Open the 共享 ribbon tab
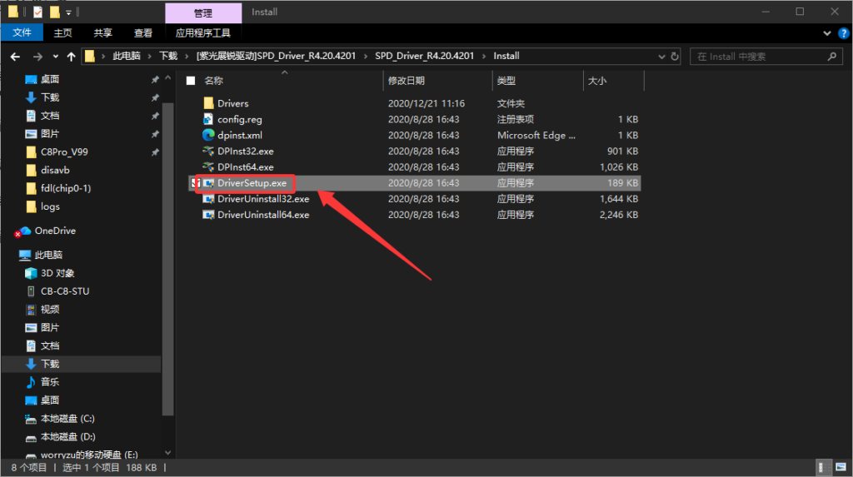This screenshot has height=477, width=853. coord(102,32)
